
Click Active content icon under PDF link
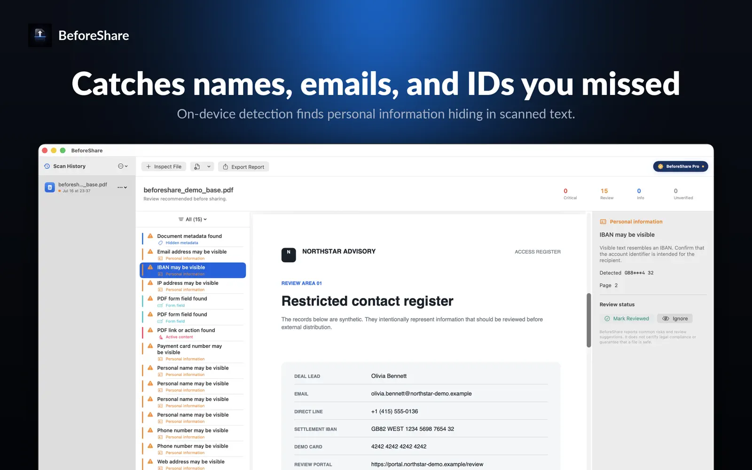point(160,337)
